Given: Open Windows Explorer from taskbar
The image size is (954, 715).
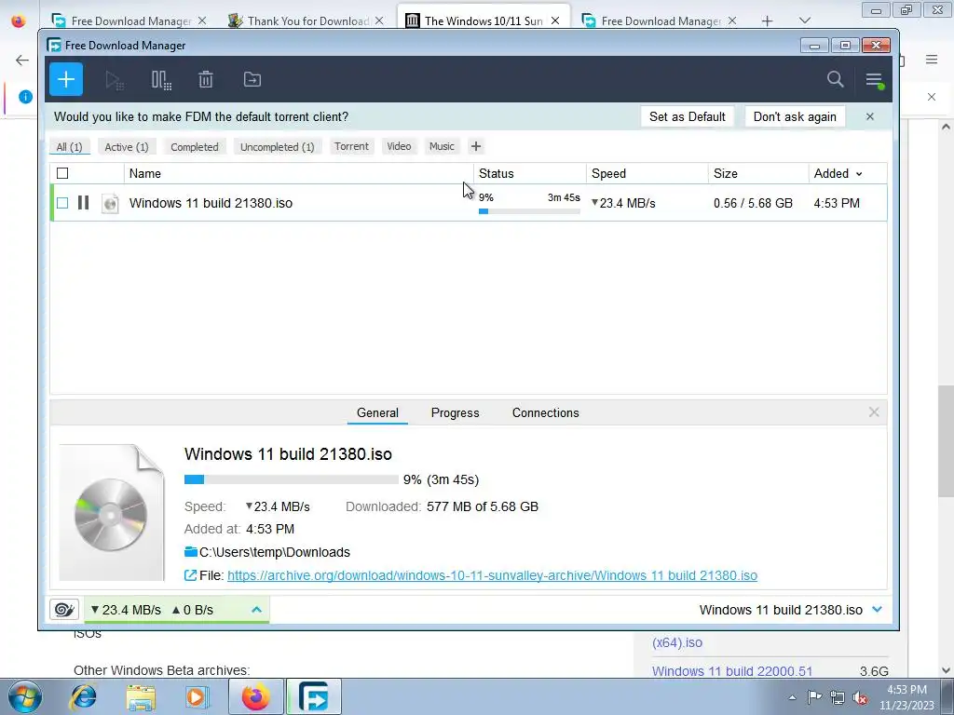Looking at the screenshot, I should coord(141,696).
